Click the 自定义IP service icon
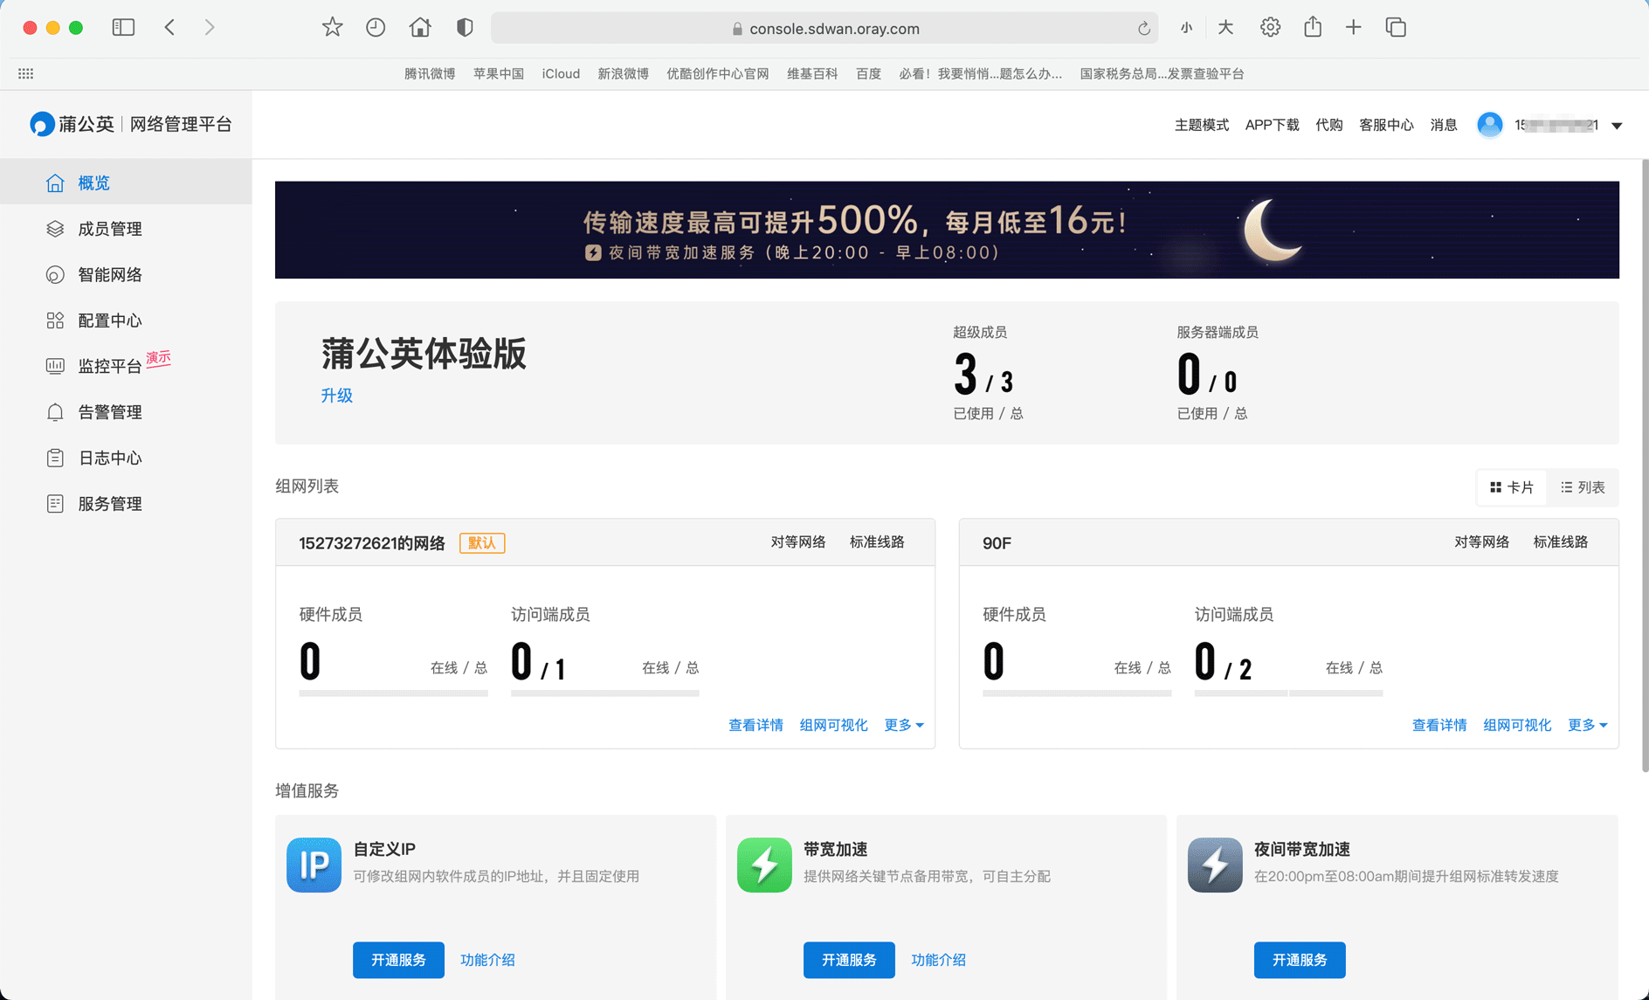The width and height of the screenshot is (1649, 1000). coord(314,865)
